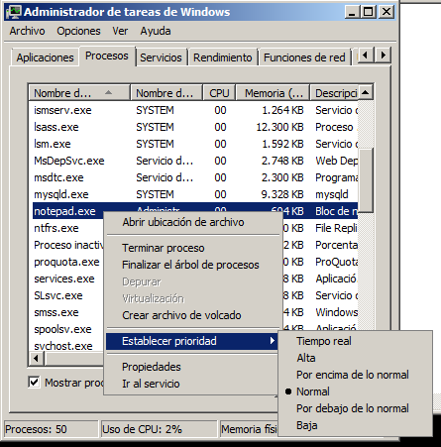Click the vertical scrollbar thumb in process list
This screenshot has height=447, width=441.
pos(366,179)
